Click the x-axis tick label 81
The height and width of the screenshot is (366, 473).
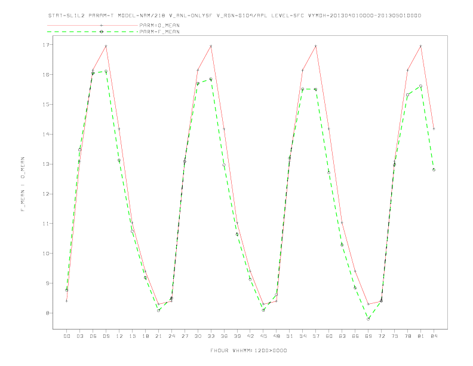[421, 336]
